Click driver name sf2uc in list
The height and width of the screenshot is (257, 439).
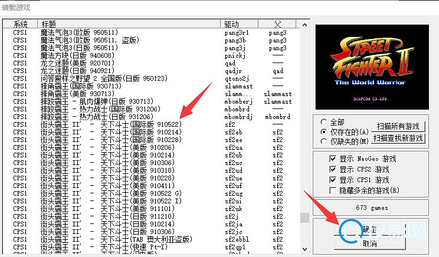[234, 163]
